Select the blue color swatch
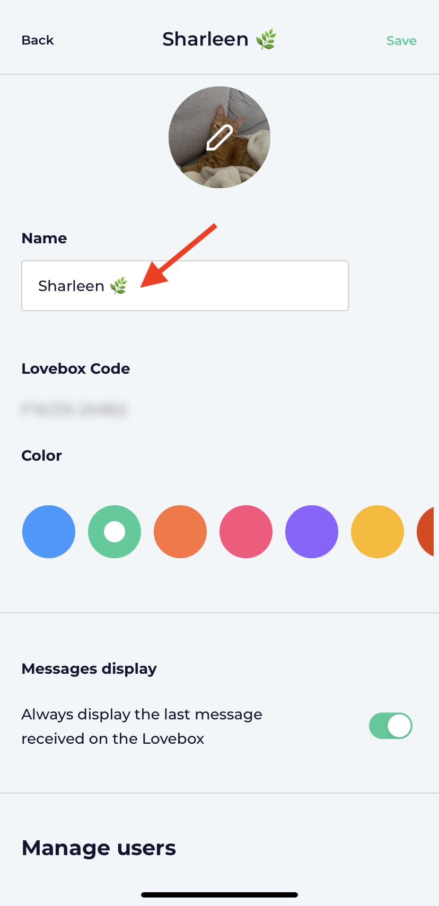This screenshot has height=906, width=439. click(49, 532)
